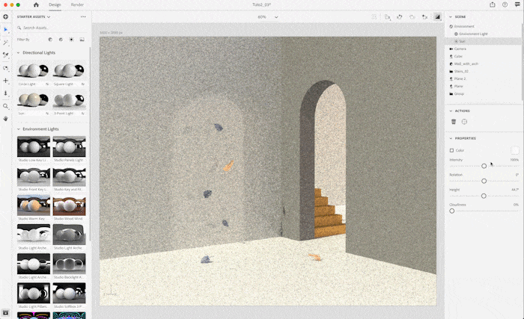Select the Magic Wand tool
The width and height of the screenshot is (524, 319).
(6, 43)
